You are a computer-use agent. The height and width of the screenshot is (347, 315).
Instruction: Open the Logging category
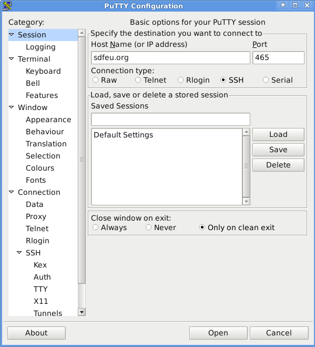pyautogui.click(x=40, y=47)
